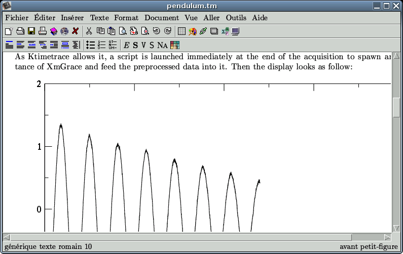Click the redo arrow icon

[x=167, y=31]
